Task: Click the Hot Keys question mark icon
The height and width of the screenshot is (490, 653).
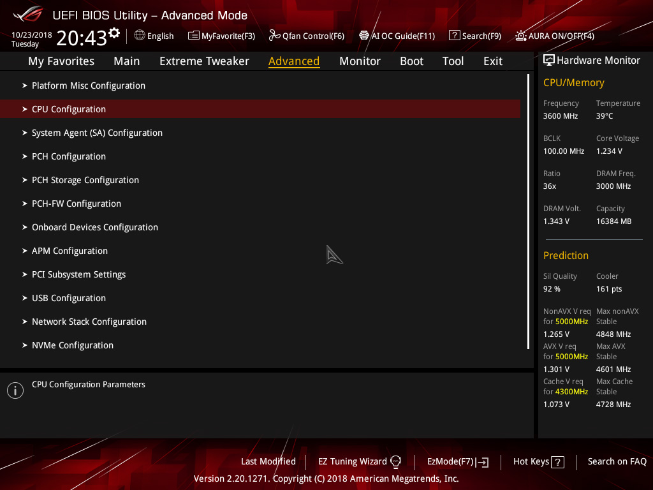Action: [x=557, y=462]
